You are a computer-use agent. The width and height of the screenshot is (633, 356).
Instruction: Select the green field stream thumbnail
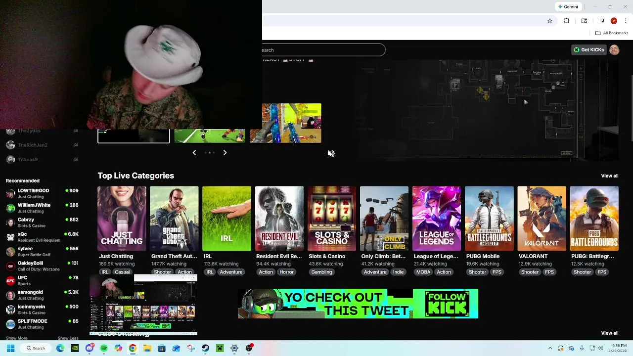tap(210, 136)
